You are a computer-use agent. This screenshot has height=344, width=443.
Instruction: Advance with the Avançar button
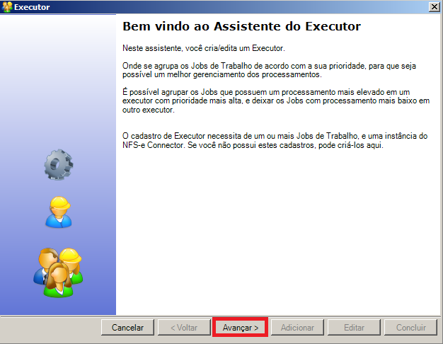click(240, 327)
